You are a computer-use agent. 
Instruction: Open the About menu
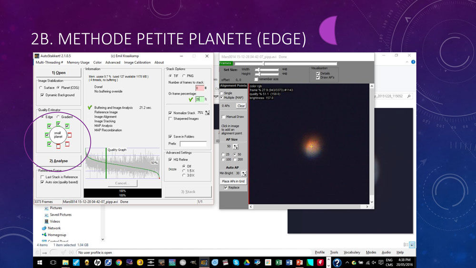(x=159, y=62)
